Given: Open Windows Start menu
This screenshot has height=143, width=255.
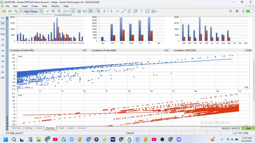Looking at the screenshot, I should [x=6, y=140].
